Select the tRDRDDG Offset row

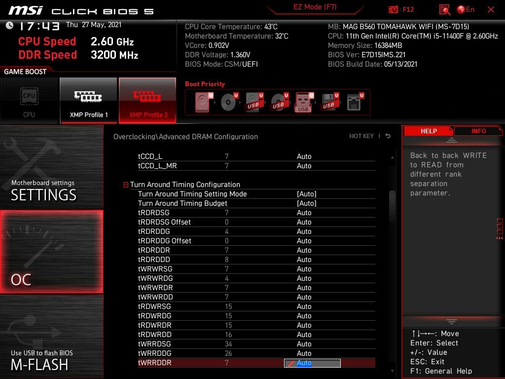pos(256,241)
